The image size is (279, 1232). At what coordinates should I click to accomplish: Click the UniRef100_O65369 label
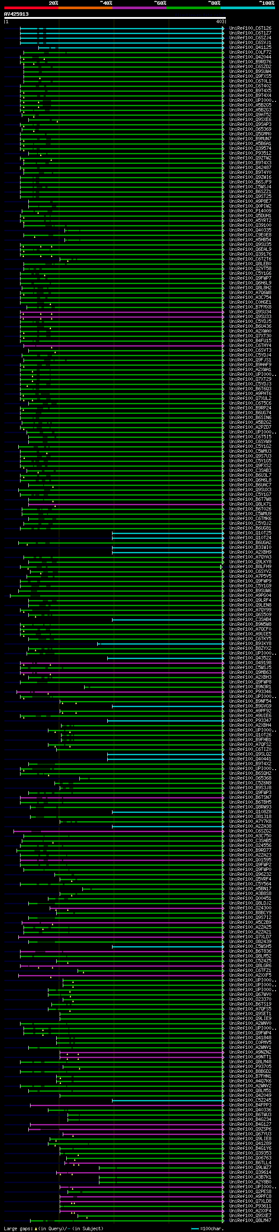pyautogui.click(x=250, y=129)
